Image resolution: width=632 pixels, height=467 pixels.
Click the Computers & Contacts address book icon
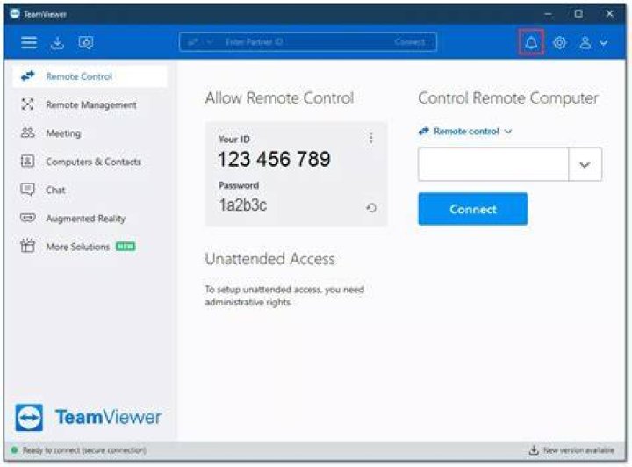click(x=27, y=162)
